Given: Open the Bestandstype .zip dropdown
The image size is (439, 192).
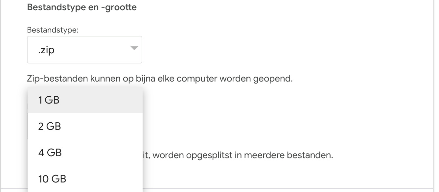Looking at the screenshot, I should point(84,50).
